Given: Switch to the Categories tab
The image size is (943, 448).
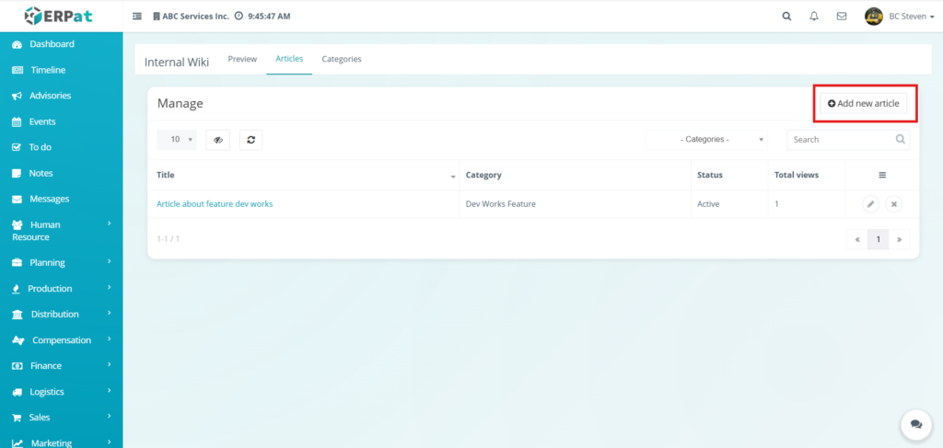Looking at the screenshot, I should click(341, 59).
